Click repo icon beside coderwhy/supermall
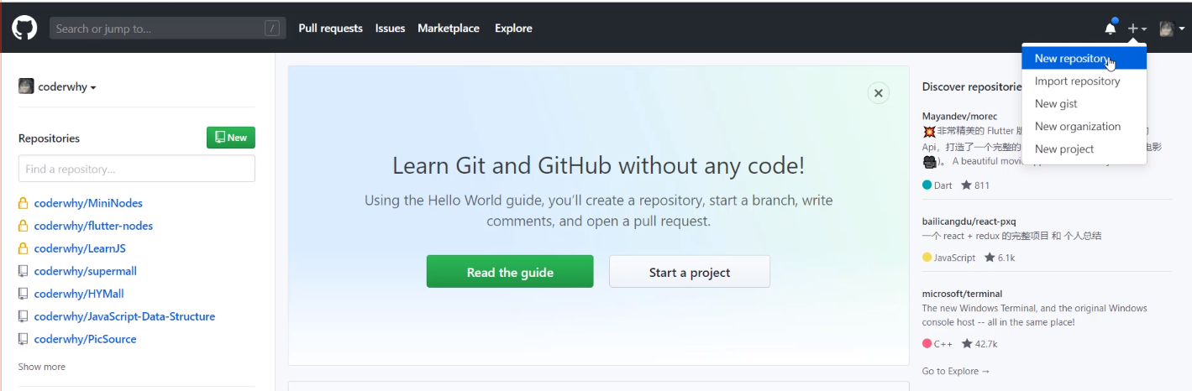Screen dimensions: 1192x391 [24, 271]
